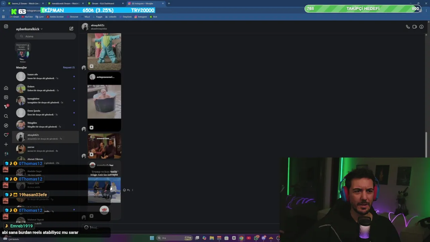430x242 pixels.
Task: Start a video call with aksayildiZz
Action: pos(415,27)
